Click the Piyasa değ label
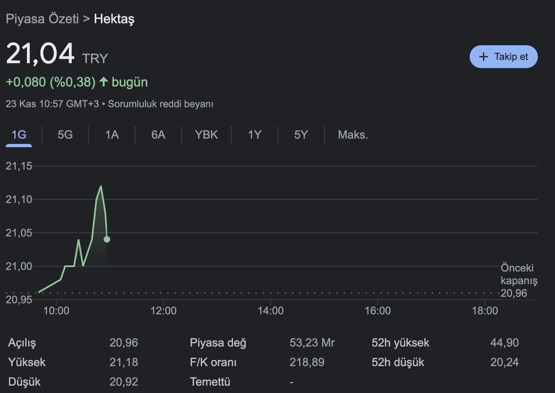The image size is (555, 393). [x=218, y=343]
